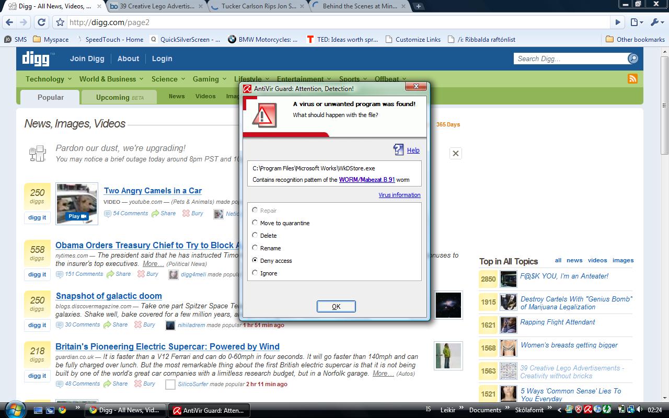This screenshot has height=418, width=669.
Task: Open the page menu icon
Action: point(636,22)
